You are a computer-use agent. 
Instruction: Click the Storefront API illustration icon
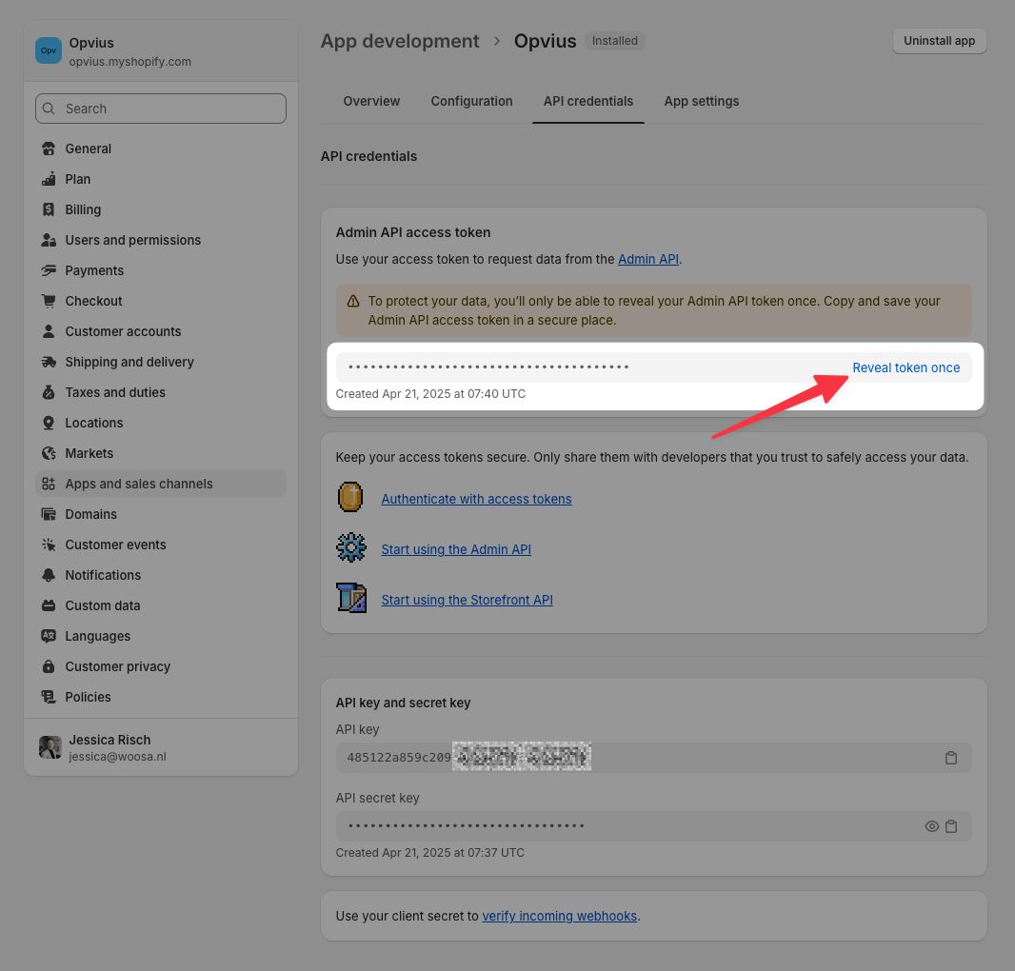(350, 598)
